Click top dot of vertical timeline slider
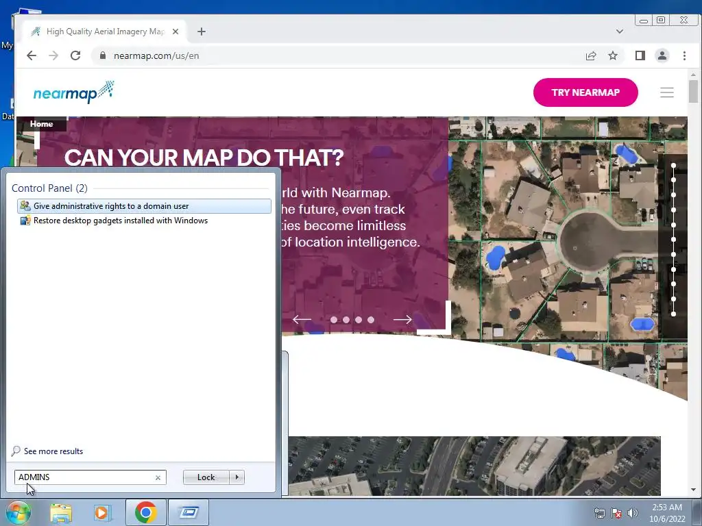 673,166
